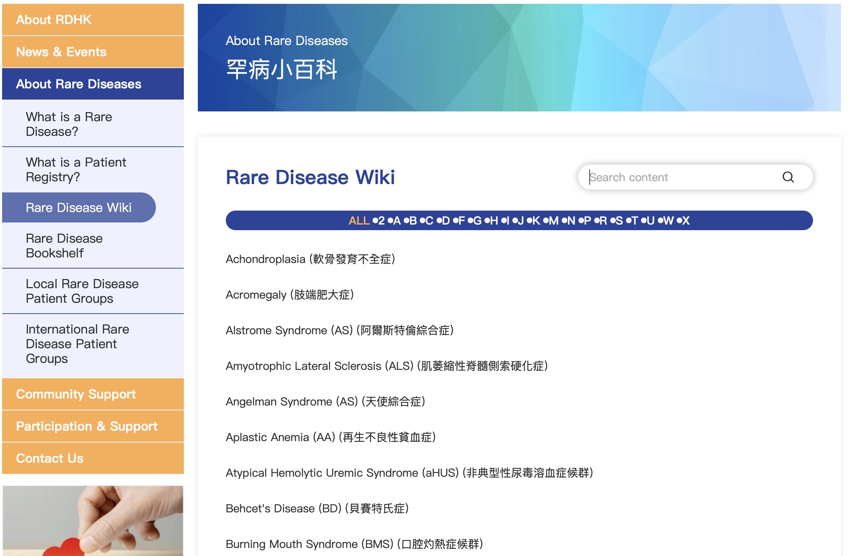849x556 pixels.
Task: Filter wiki list by letter C
Action: [429, 220]
